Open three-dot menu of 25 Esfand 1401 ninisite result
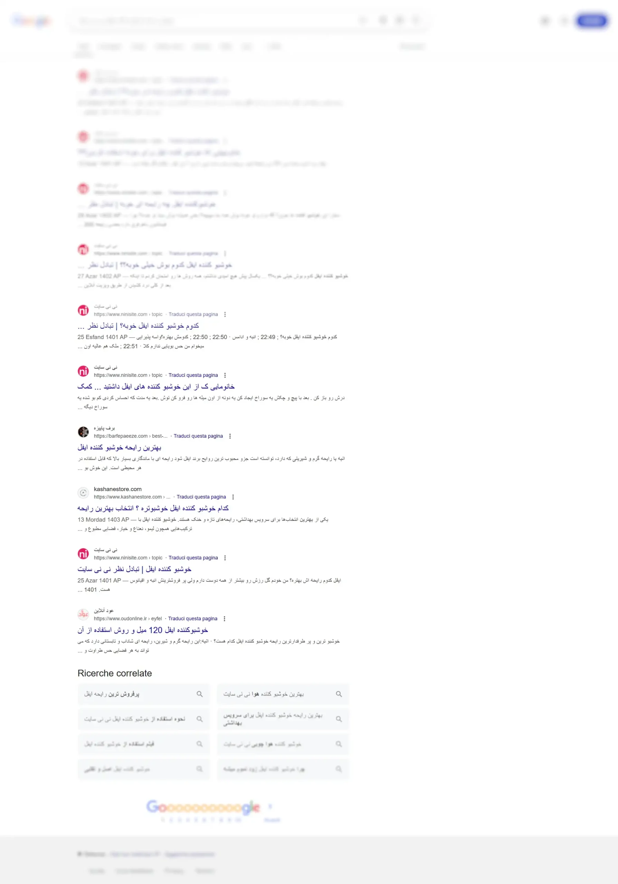The image size is (618, 884). (x=225, y=314)
